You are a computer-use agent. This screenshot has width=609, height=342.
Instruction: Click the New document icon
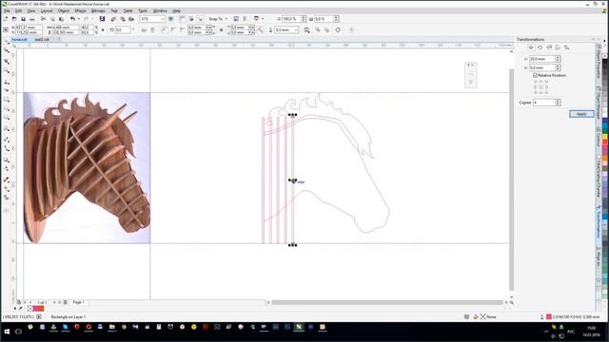pos(6,19)
